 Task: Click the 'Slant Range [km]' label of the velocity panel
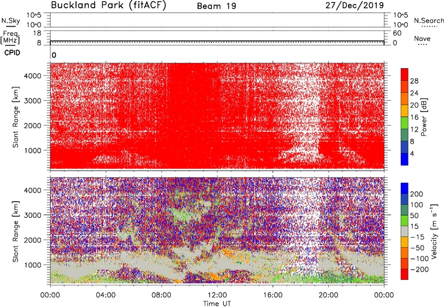tap(16, 231)
